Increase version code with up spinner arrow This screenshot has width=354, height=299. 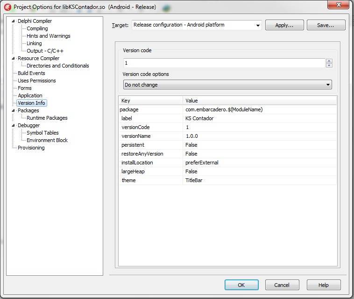[x=329, y=61]
